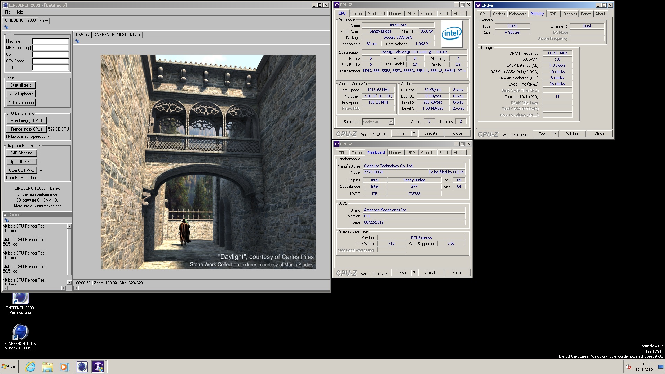Switch to the View tab in CINEBENCH
This screenshot has height=374, width=665.
tap(44, 21)
